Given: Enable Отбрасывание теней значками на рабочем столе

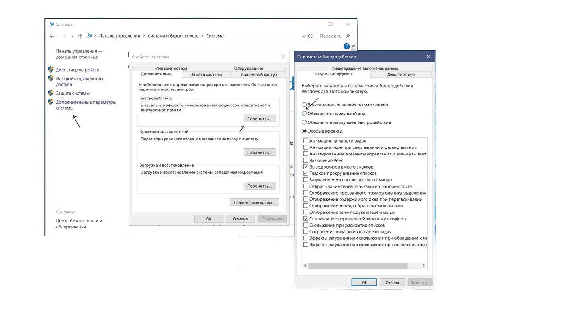Looking at the screenshot, I should coord(306,186).
